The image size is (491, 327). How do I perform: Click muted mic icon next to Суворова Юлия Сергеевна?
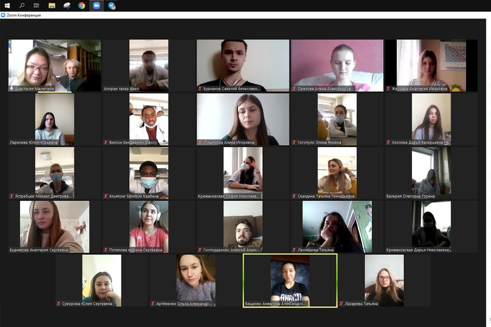[59, 304]
